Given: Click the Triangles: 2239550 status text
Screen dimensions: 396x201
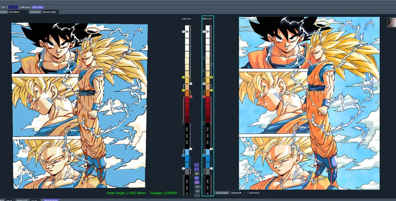Looking at the screenshot, I should [163, 193].
